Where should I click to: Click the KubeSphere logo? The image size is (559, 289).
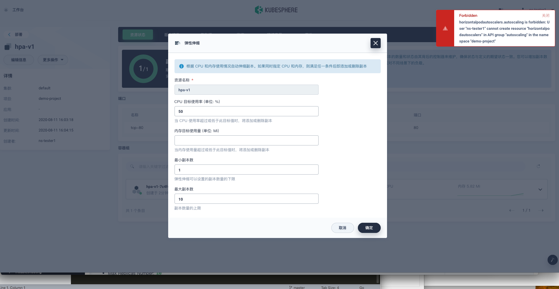click(276, 10)
